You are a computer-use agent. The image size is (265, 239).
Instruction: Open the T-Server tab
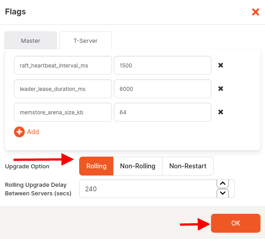tap(85, 41)
